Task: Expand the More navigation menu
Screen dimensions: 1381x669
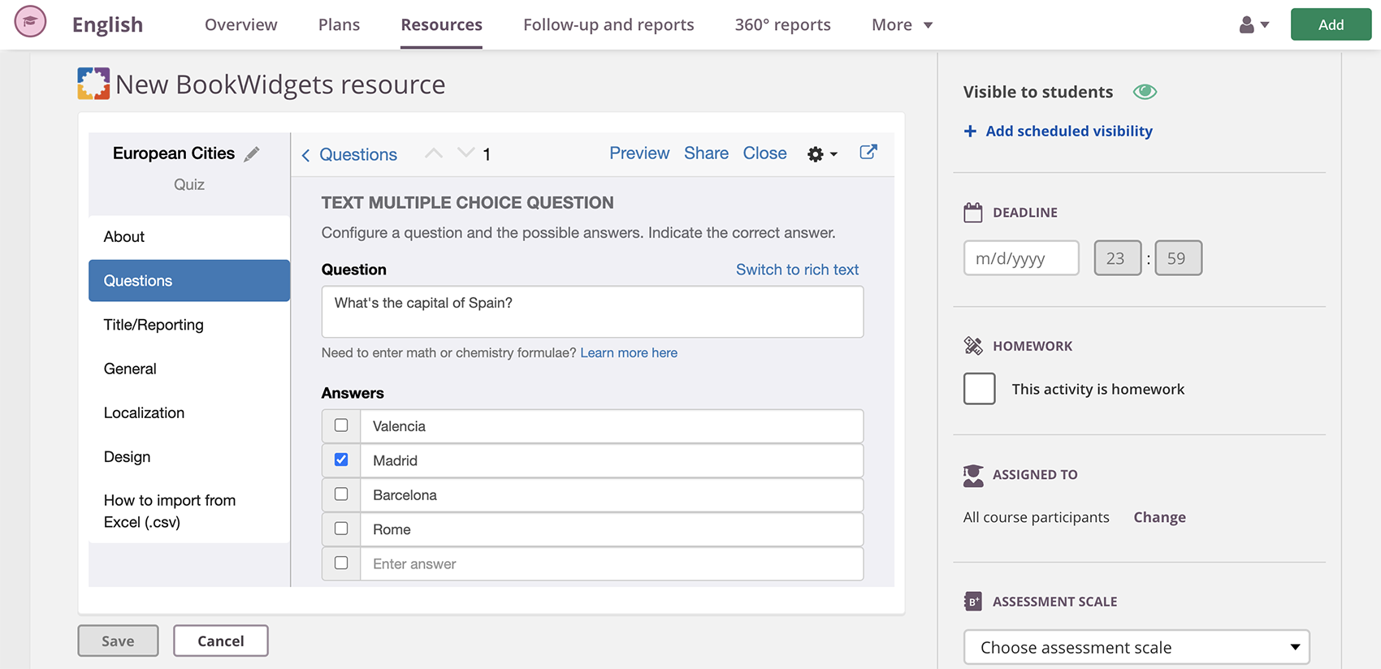Action: tap(902, 25)
